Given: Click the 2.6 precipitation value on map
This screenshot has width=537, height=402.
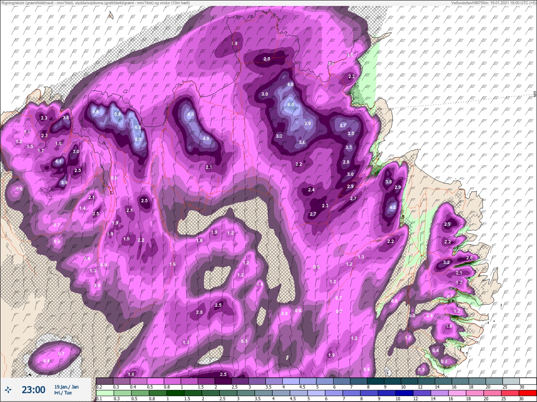Looking at the screenshot, I should [469, 258].
